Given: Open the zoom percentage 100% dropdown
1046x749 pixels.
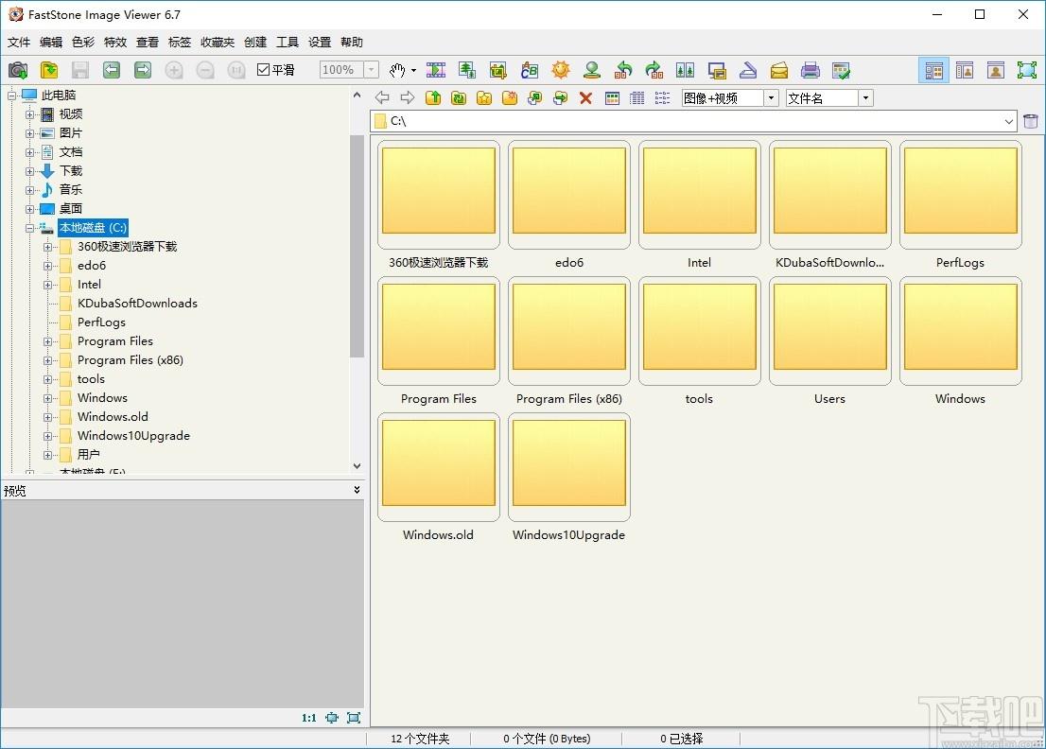Looking at the screenshot, I should coord(372,69).
